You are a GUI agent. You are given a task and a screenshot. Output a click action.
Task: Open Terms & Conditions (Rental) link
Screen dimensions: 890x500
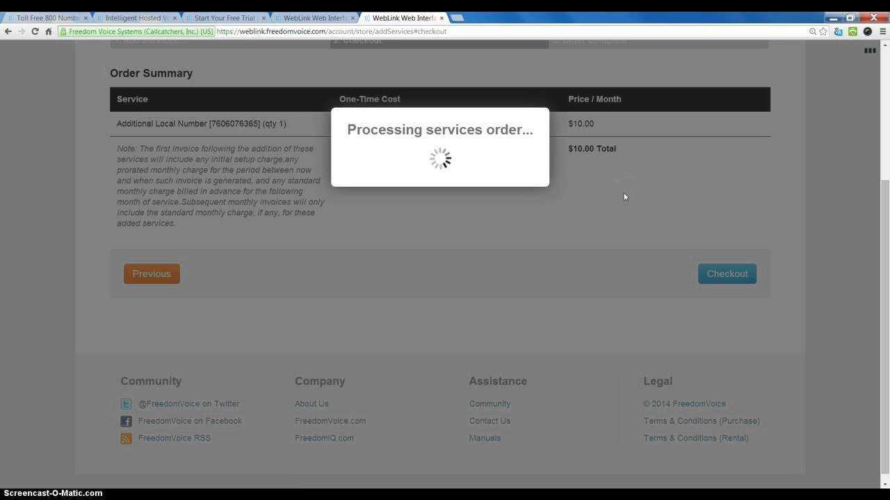[696, 438]
